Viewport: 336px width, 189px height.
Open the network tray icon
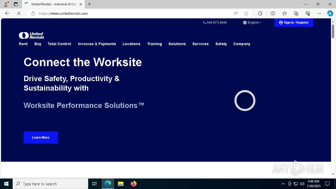click(296, 184)
